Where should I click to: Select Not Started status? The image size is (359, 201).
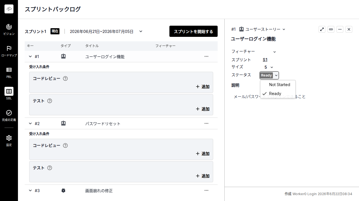click(x=278, y=85)
